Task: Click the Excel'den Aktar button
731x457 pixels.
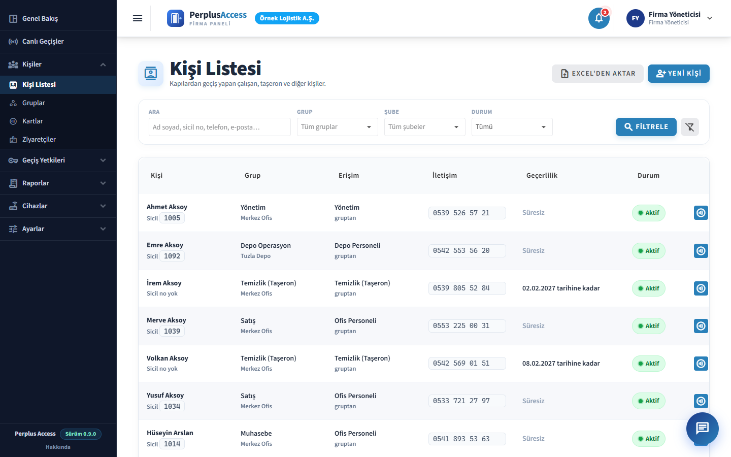Action: (x=597, y=74)
